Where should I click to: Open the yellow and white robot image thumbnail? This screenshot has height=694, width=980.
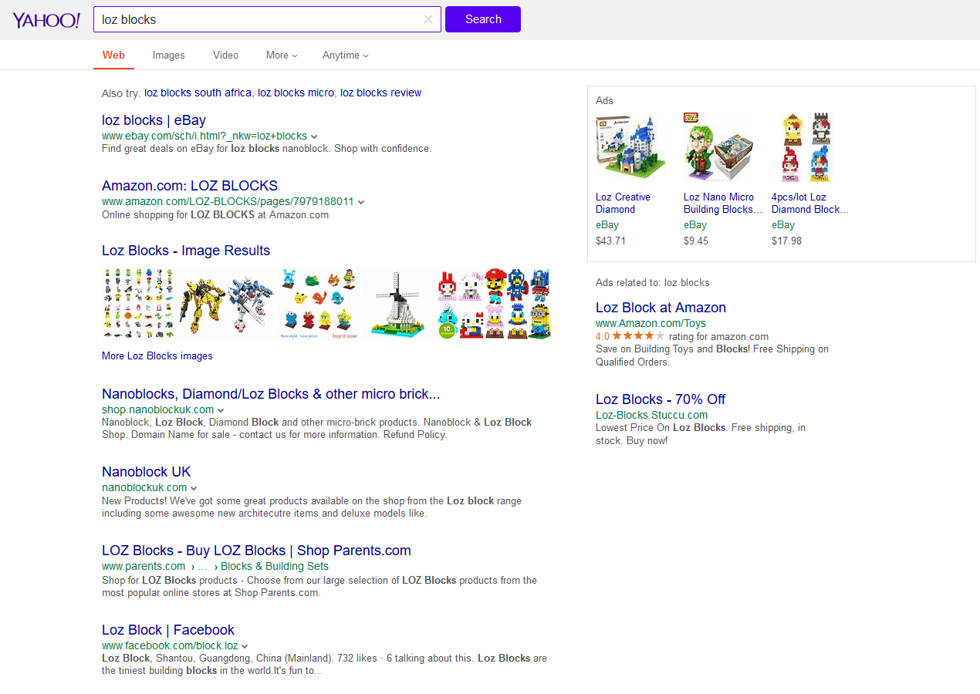click(x=227, y=303)
